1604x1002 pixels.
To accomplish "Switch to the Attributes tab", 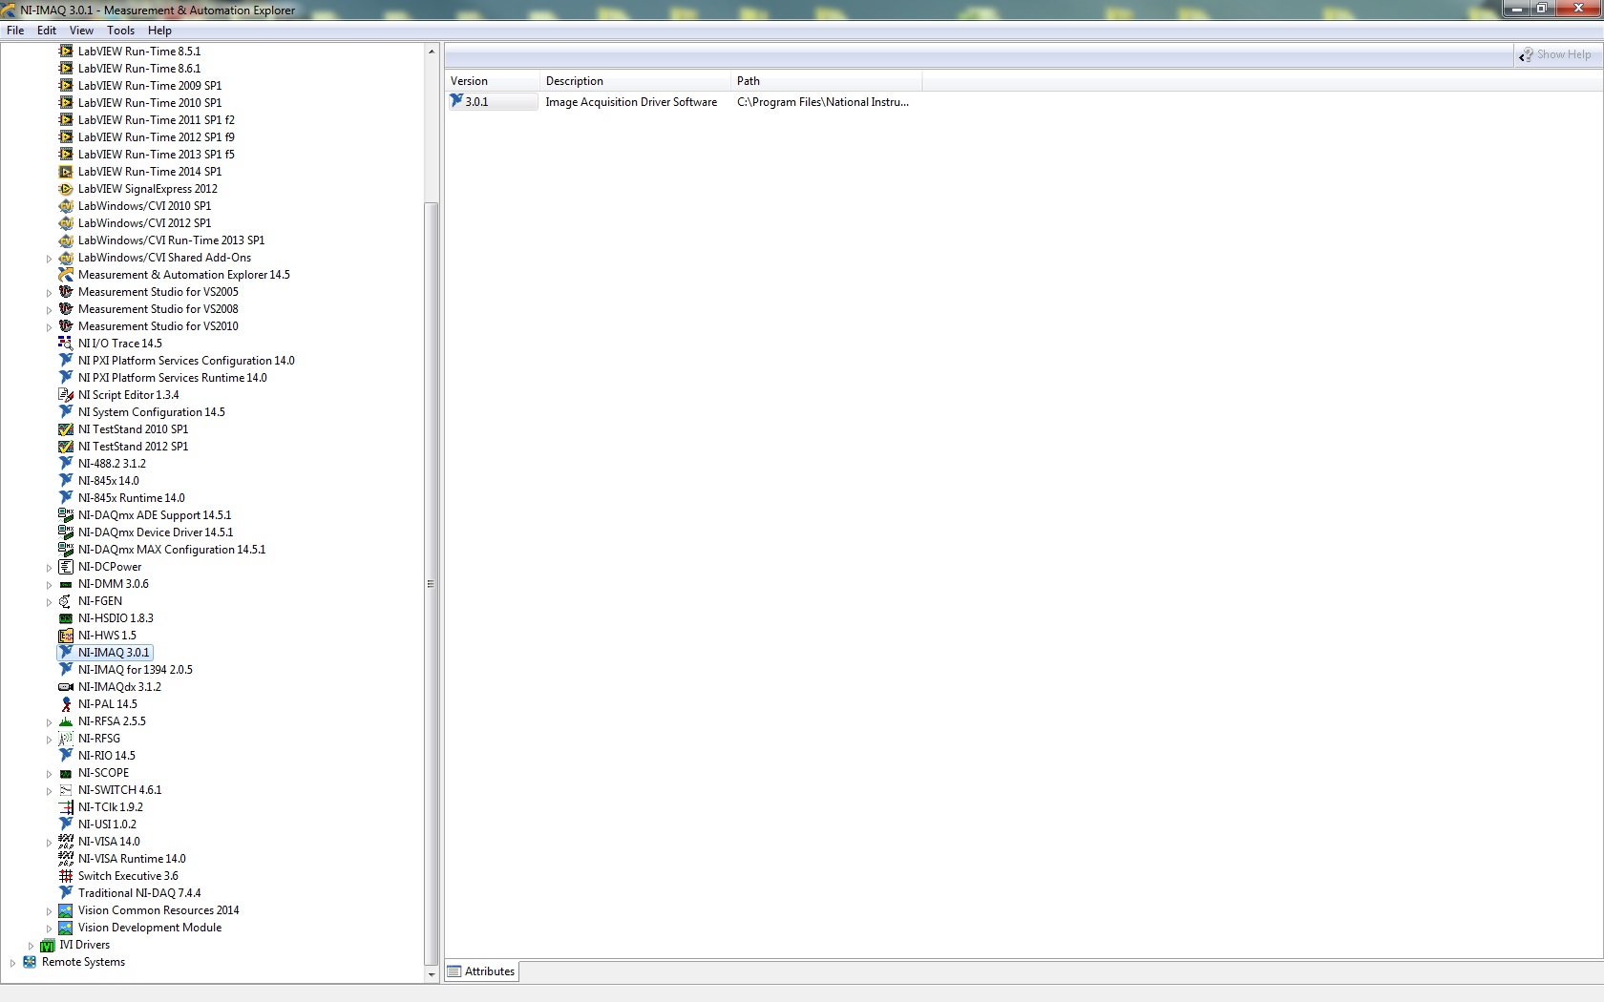I will click(x=481, y=971).
